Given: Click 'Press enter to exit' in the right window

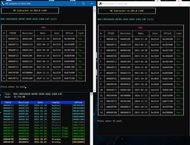Looking at the screenshot, I should coord(109,121).
